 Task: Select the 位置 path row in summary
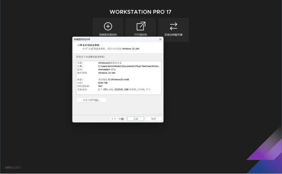[x=119, y=66]
